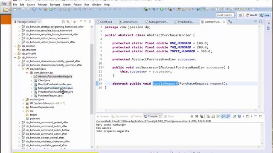
Task: Collapse all in Package Explorer
Action: (63, 22)
